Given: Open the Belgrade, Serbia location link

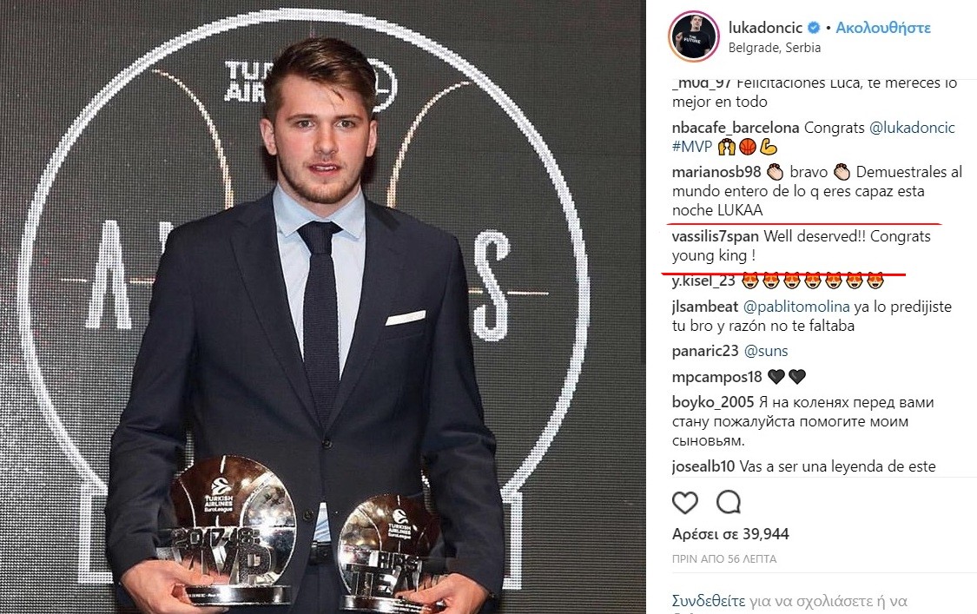Looking at the screenshot, I should 775,48.
